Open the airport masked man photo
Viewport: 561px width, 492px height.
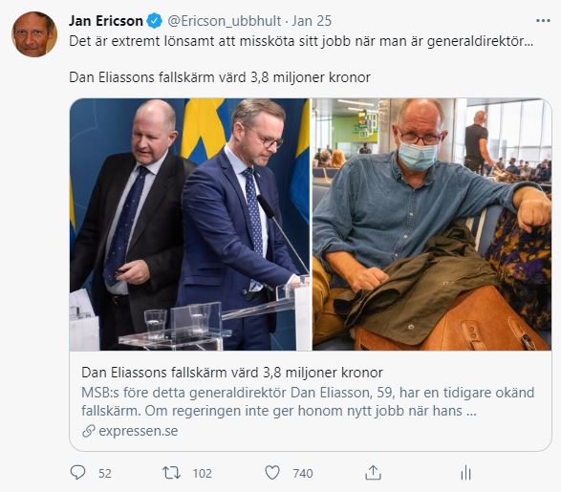[432, 225]
